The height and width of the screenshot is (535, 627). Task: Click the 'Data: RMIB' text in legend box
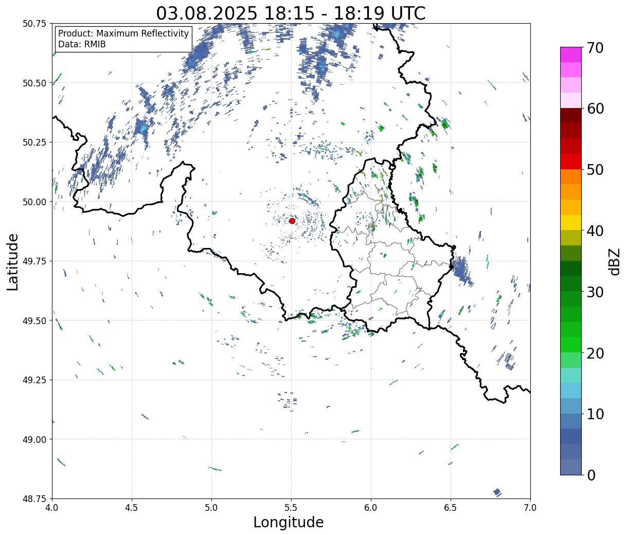click(82, 44)
